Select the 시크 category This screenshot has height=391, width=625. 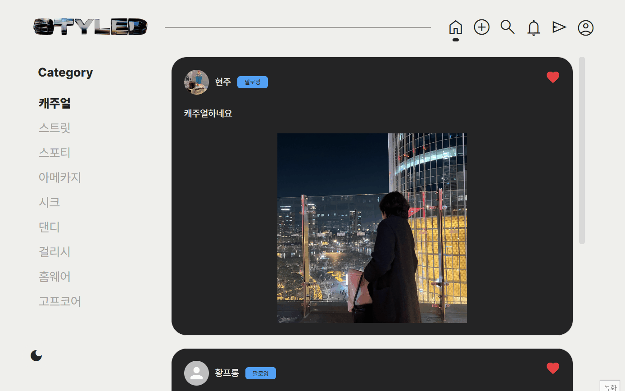click(50, 202)
